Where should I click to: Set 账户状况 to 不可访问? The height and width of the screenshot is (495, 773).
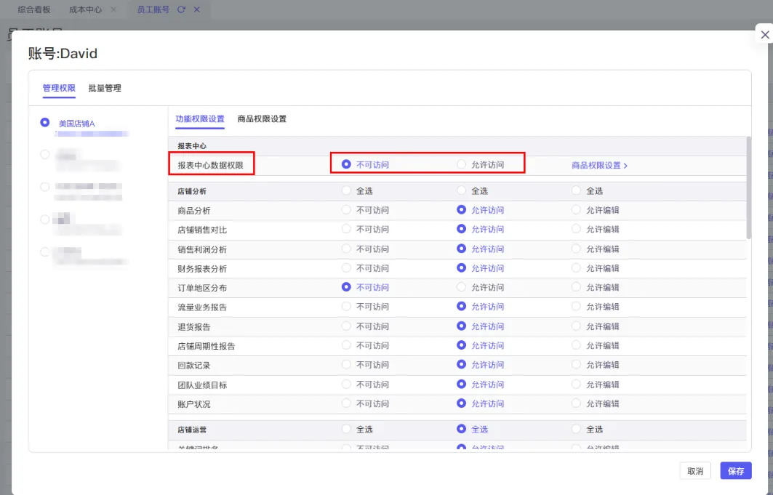(346, 403)
